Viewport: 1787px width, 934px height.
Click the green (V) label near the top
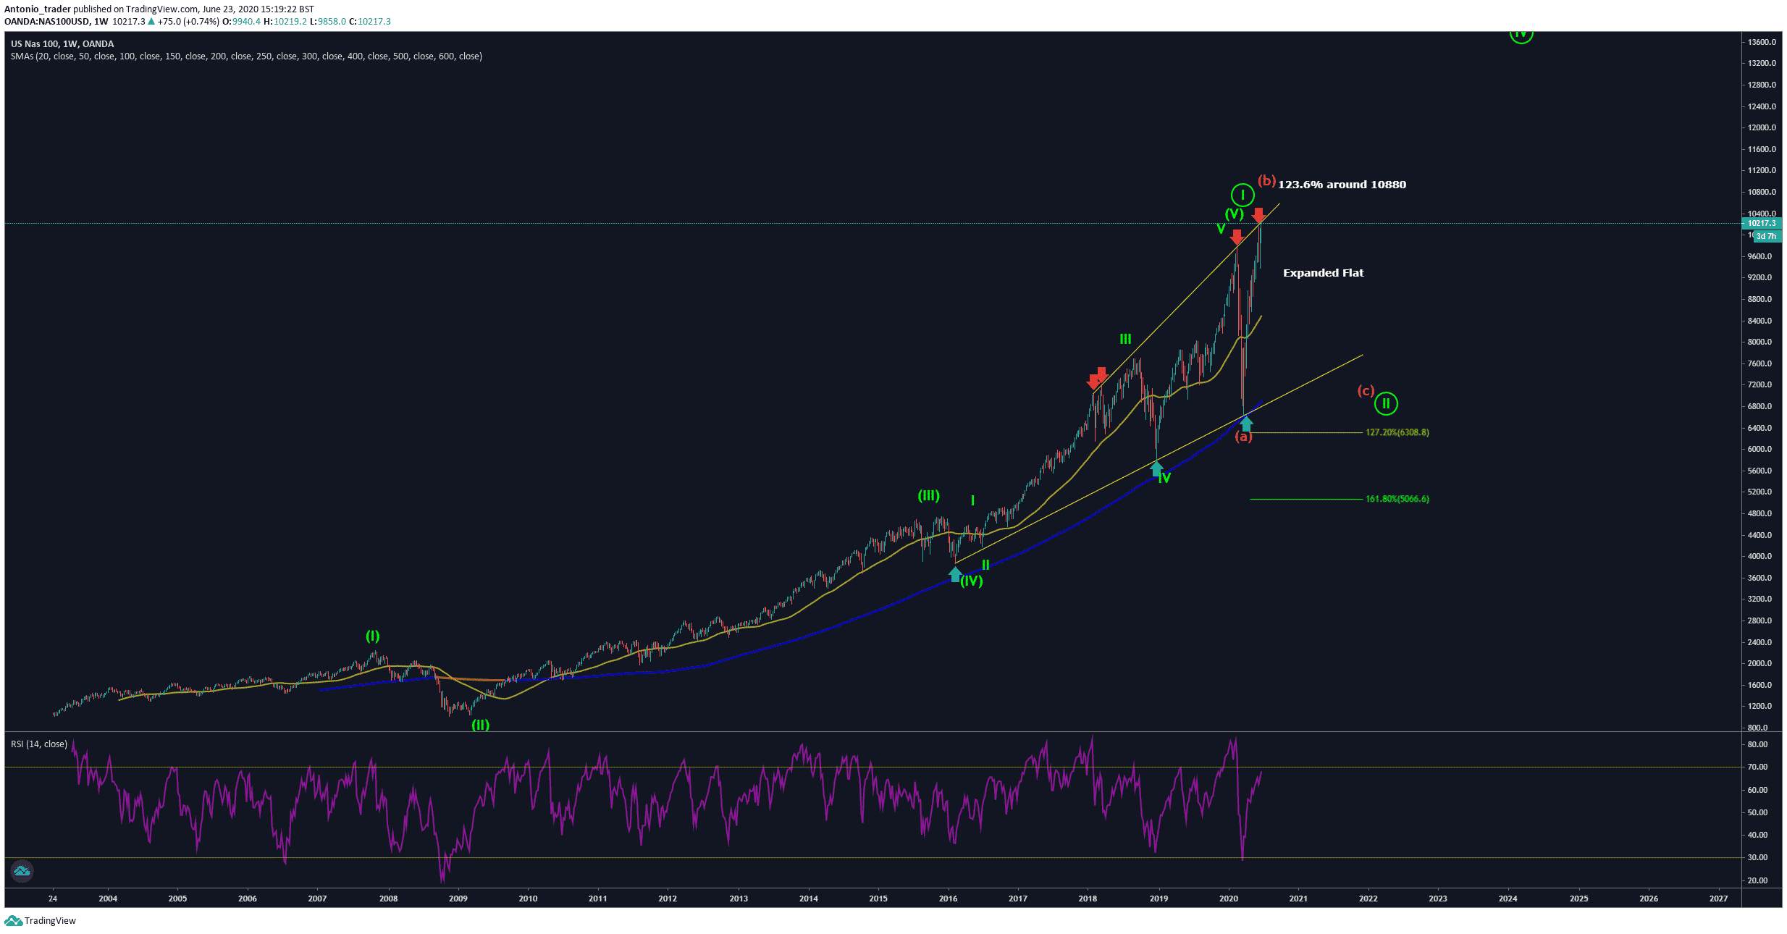pos(1235,214)
